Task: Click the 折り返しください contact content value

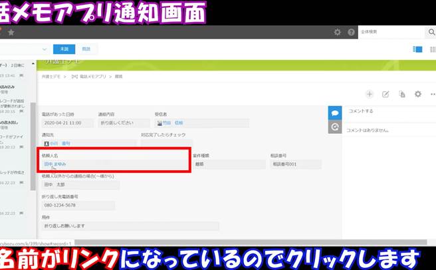Action: [117, 123]
